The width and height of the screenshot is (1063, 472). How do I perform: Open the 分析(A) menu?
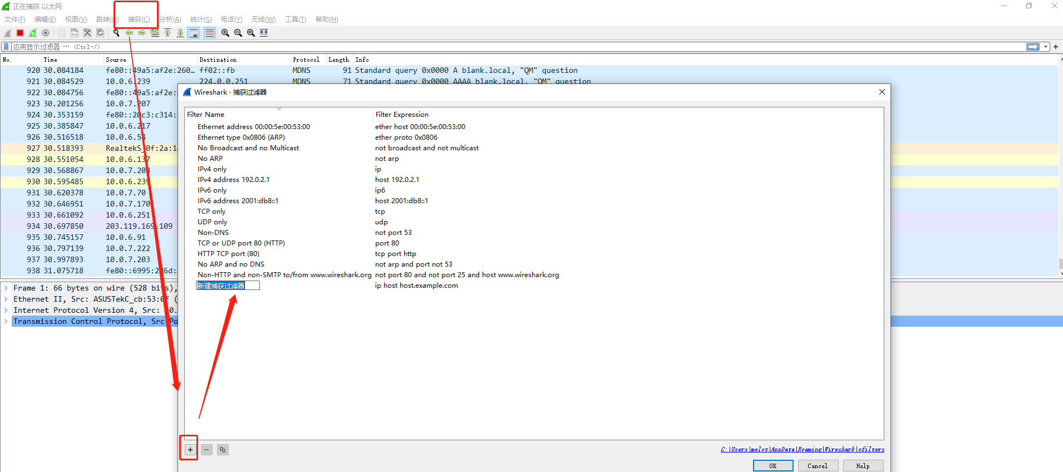click(170, 19)
